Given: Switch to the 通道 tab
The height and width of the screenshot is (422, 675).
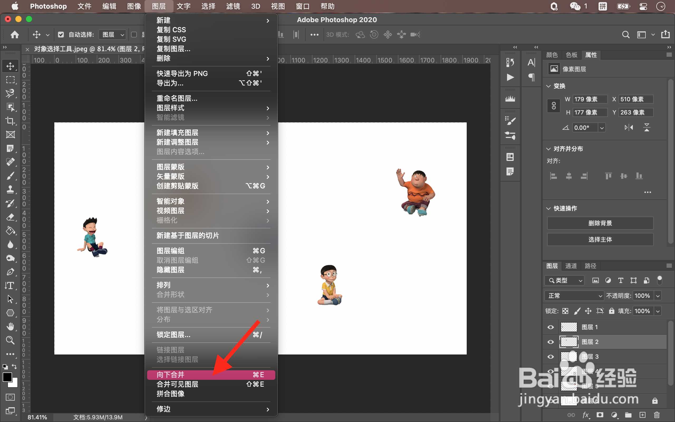Looking at the screenshot, I should click(571, 266).
